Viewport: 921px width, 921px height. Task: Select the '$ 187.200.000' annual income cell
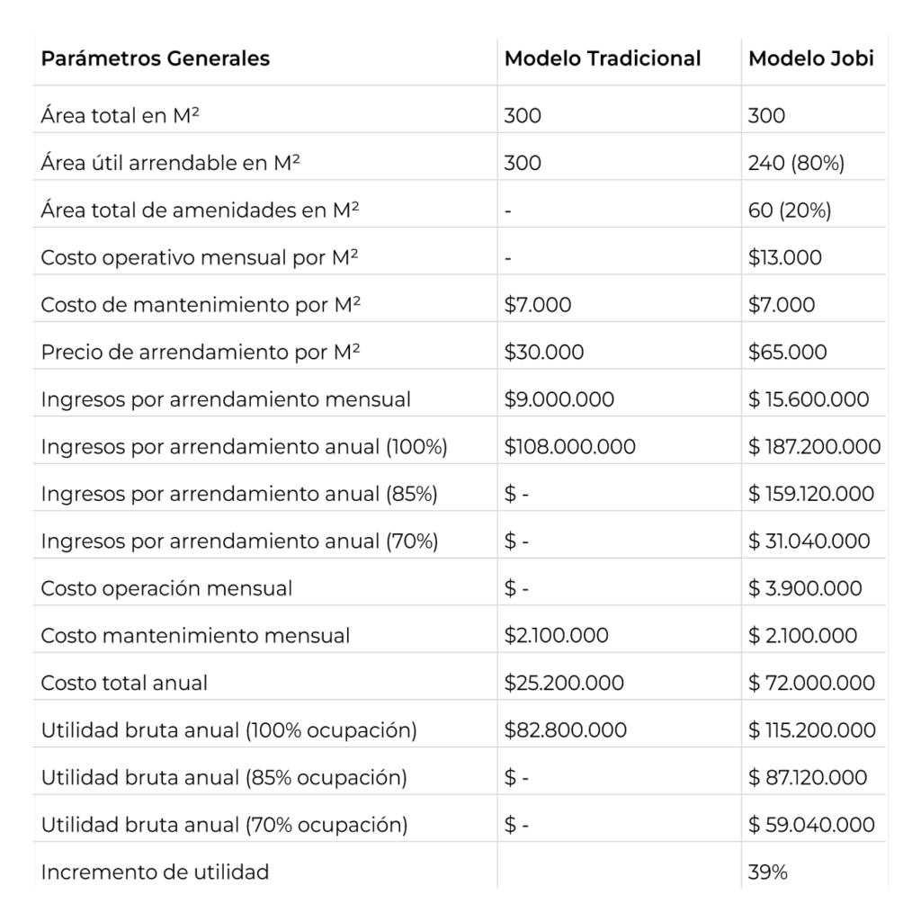coord(813,447)
